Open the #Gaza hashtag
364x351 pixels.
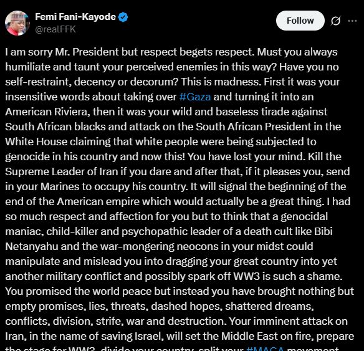(195, 97)
